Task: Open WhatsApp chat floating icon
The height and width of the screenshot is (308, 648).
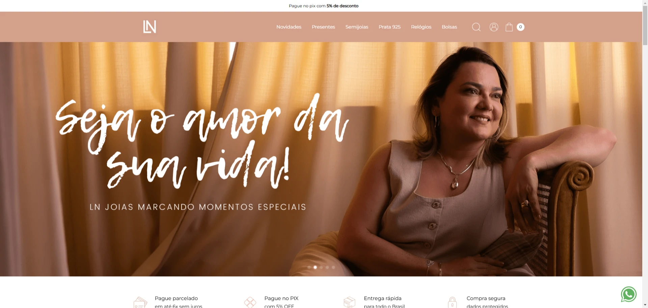Action: (629, 294)
